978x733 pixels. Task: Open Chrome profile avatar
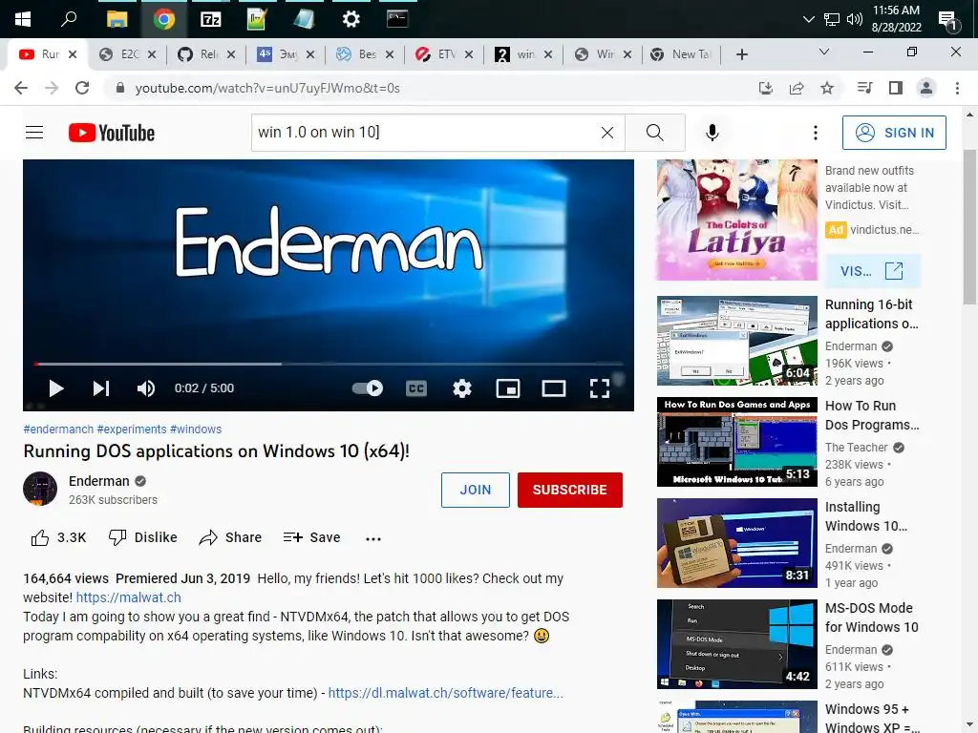point(926,88)
